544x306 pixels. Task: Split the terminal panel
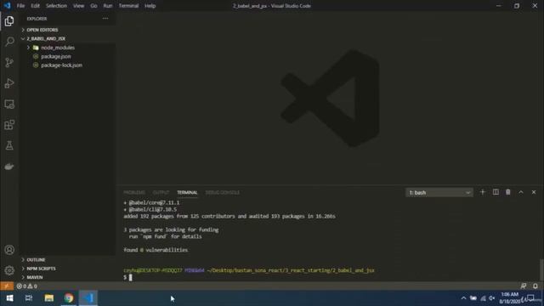coord(496,192)
